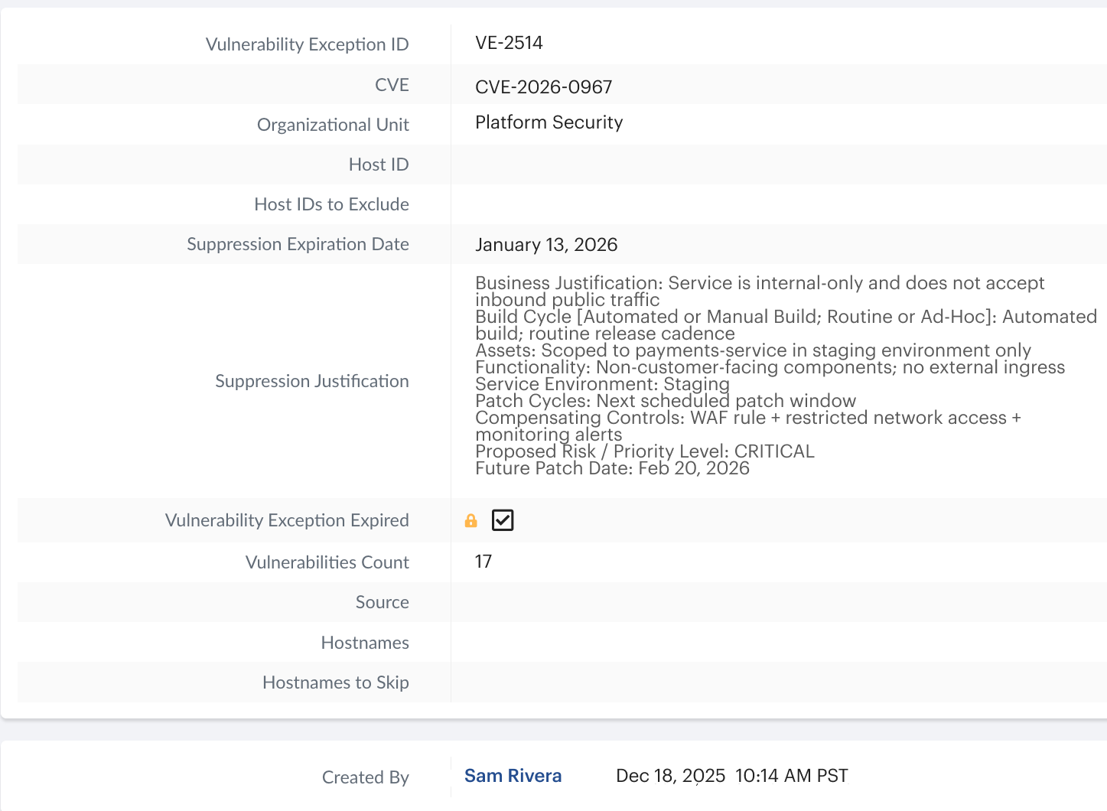Click the Suppression Expiration Date label
This screenshot has width=1107, height=811.
[298, 244]
